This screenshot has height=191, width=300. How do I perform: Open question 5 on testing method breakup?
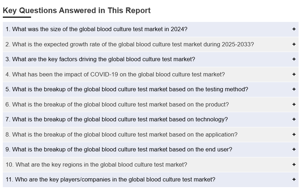pyautogui.click(x=127, y=89)
